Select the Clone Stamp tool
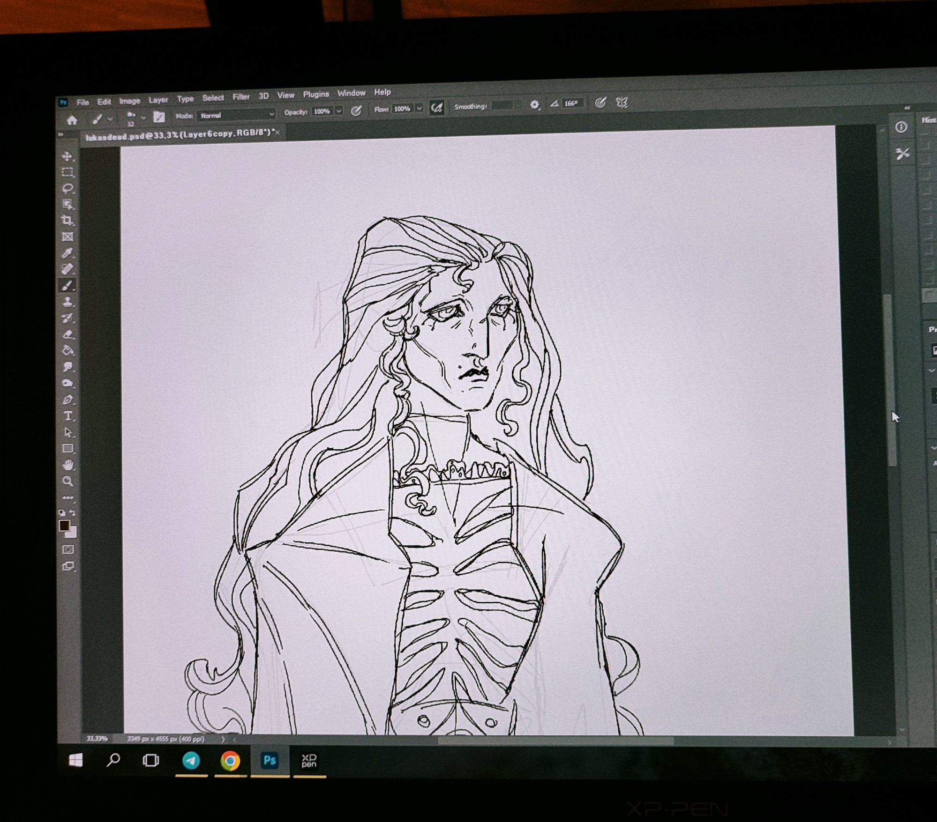The image size is (937, 822). coord(68,302)
